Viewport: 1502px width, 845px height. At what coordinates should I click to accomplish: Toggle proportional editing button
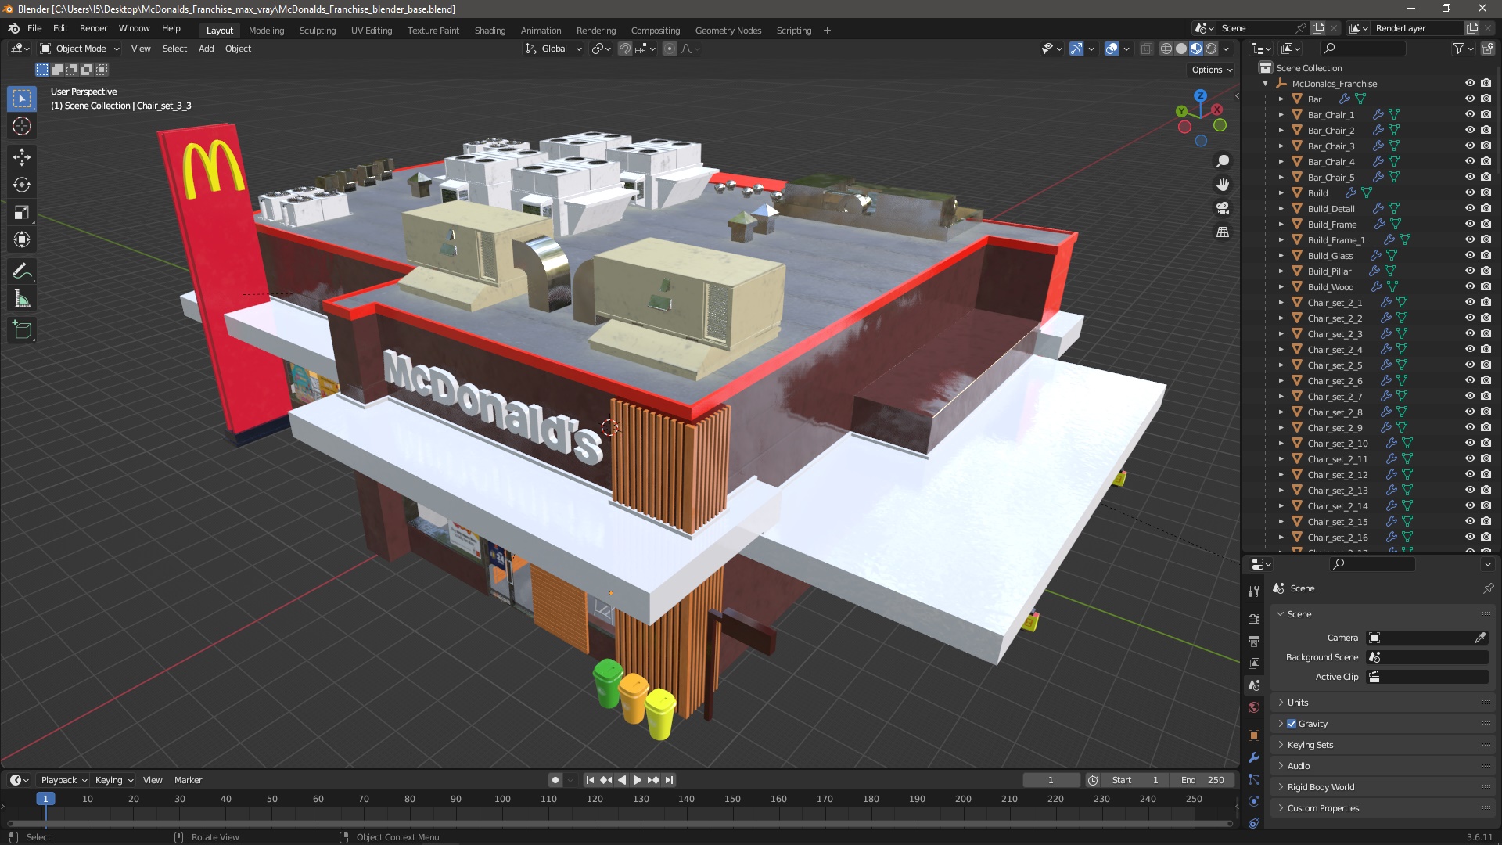(x=670, y=49)
